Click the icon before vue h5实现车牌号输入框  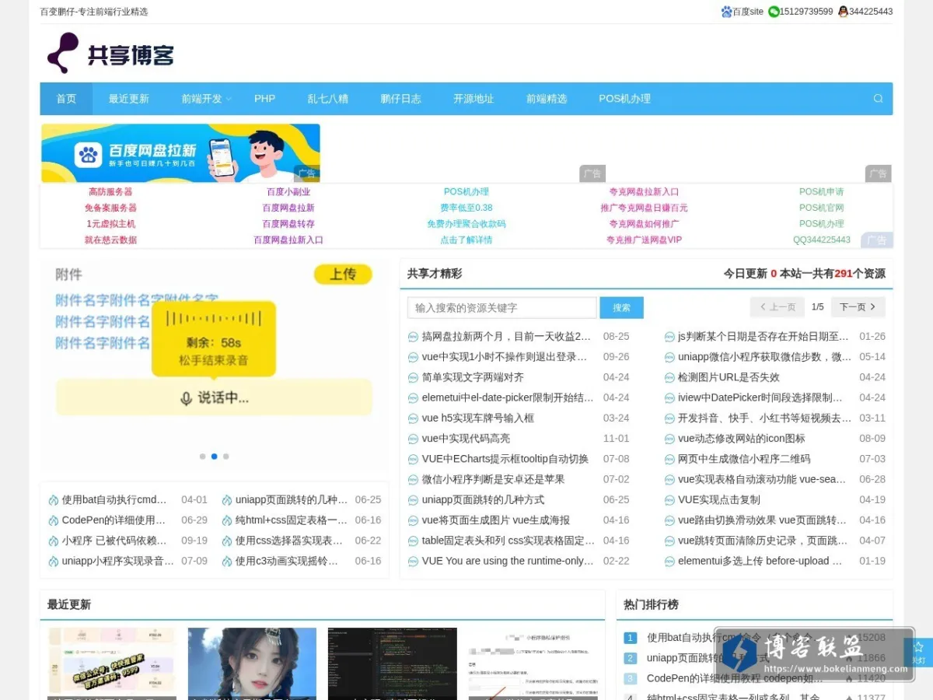pos(414,418)
